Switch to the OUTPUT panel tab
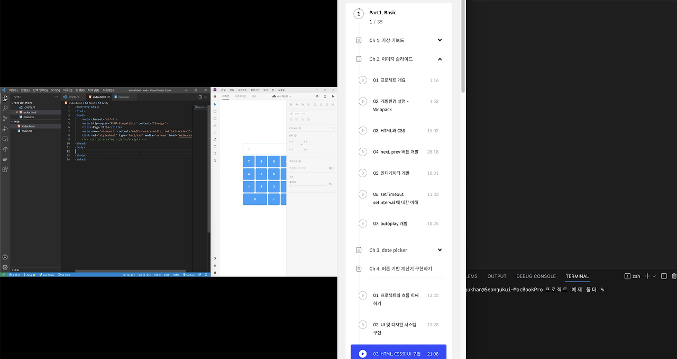This screenshot has height=359, width=677. tap(497, 276)
